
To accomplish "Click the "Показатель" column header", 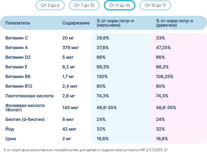I will 18,23.
